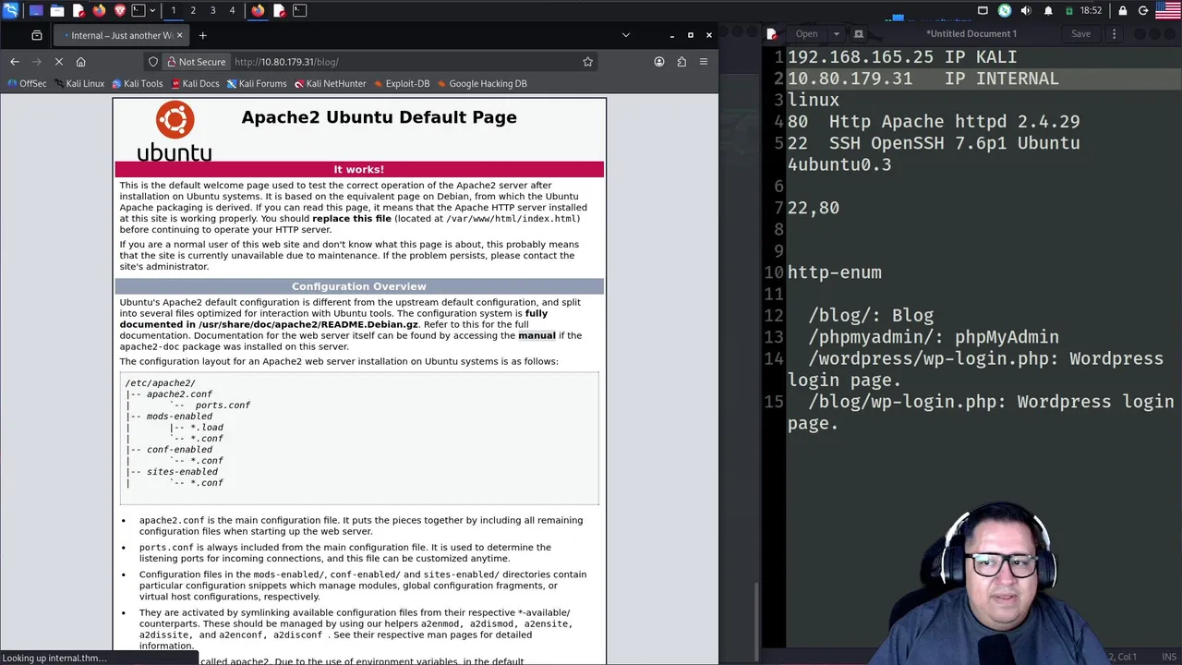Open the tracking protection shield icon
Screen dimensions: 1182x665
[x=153, y=62]
